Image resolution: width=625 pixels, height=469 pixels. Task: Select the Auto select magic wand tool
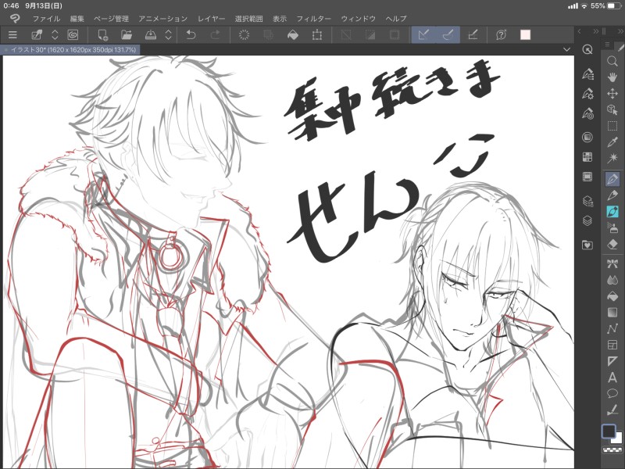[x=612, y=159]
